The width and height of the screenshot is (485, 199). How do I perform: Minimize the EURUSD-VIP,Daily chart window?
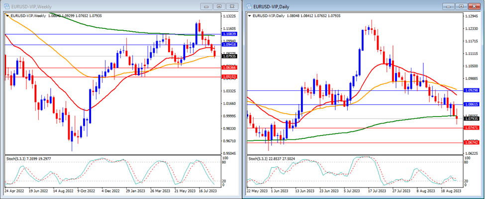448,6
